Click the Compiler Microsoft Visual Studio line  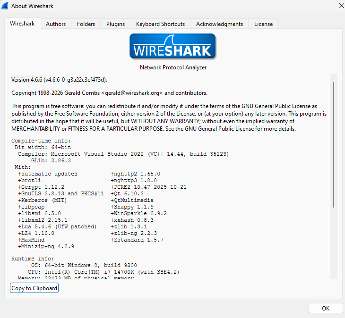point(123,154)
